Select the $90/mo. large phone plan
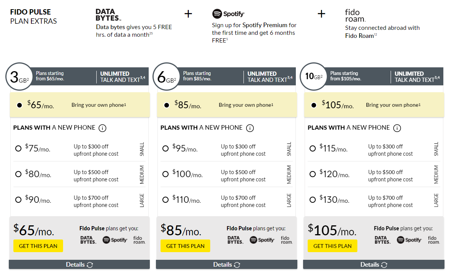Screen dimensions: 451x277 point(18,200)
